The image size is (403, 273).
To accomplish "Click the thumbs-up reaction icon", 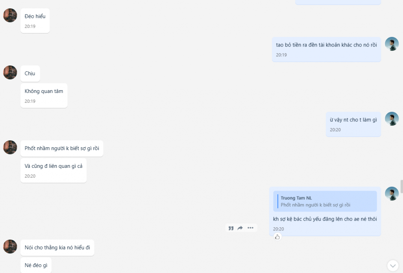I will (x=277, y=237).
